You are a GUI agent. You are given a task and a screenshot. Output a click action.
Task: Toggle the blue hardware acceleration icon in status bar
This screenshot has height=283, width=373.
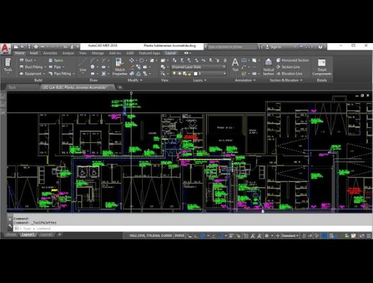(x=324, y=235)
